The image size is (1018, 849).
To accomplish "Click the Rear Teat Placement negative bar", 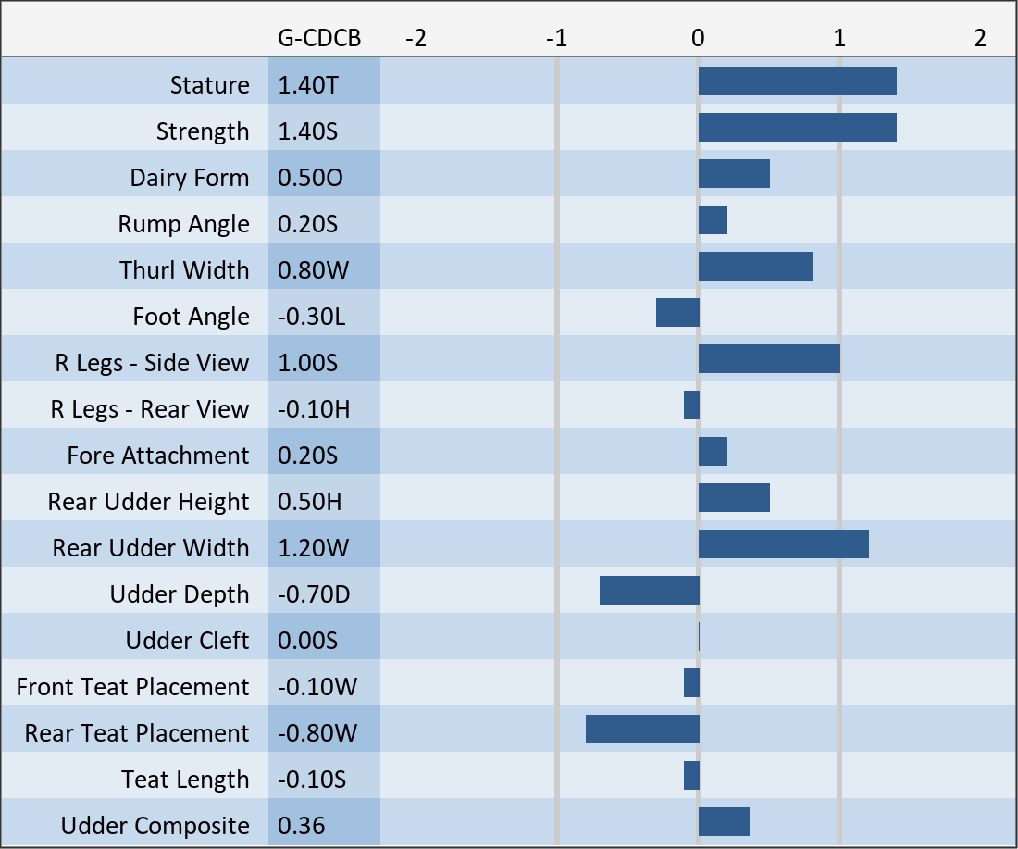I will (642, 730).
